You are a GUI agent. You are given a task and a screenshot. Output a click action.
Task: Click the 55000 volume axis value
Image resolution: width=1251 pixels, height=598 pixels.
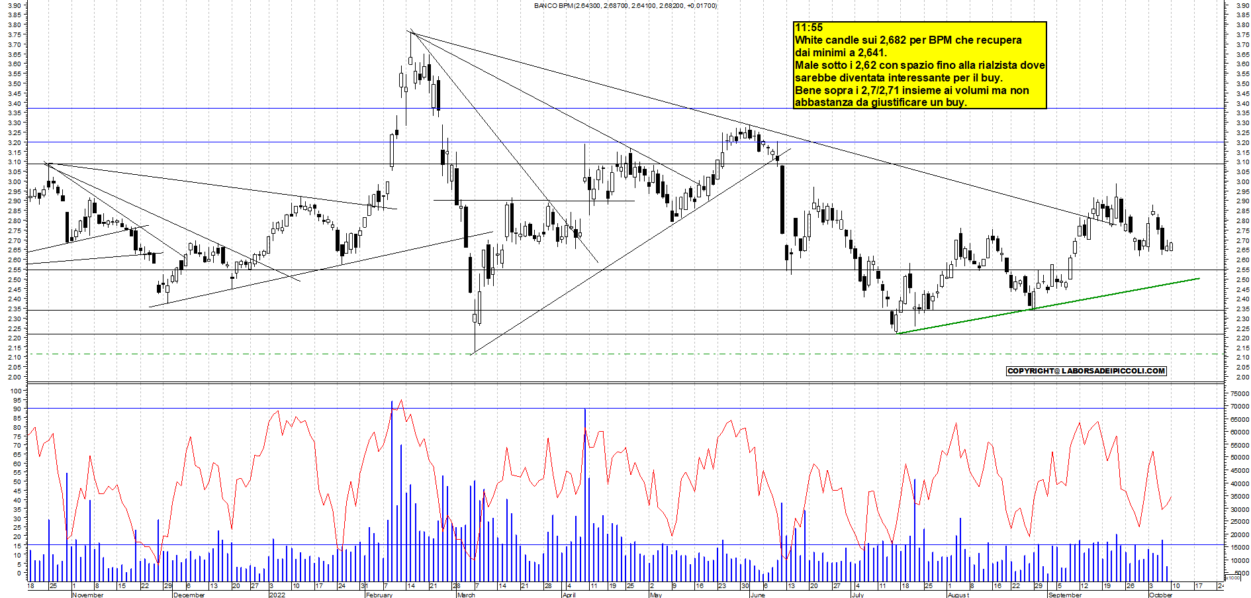(x=1239, y=445)
